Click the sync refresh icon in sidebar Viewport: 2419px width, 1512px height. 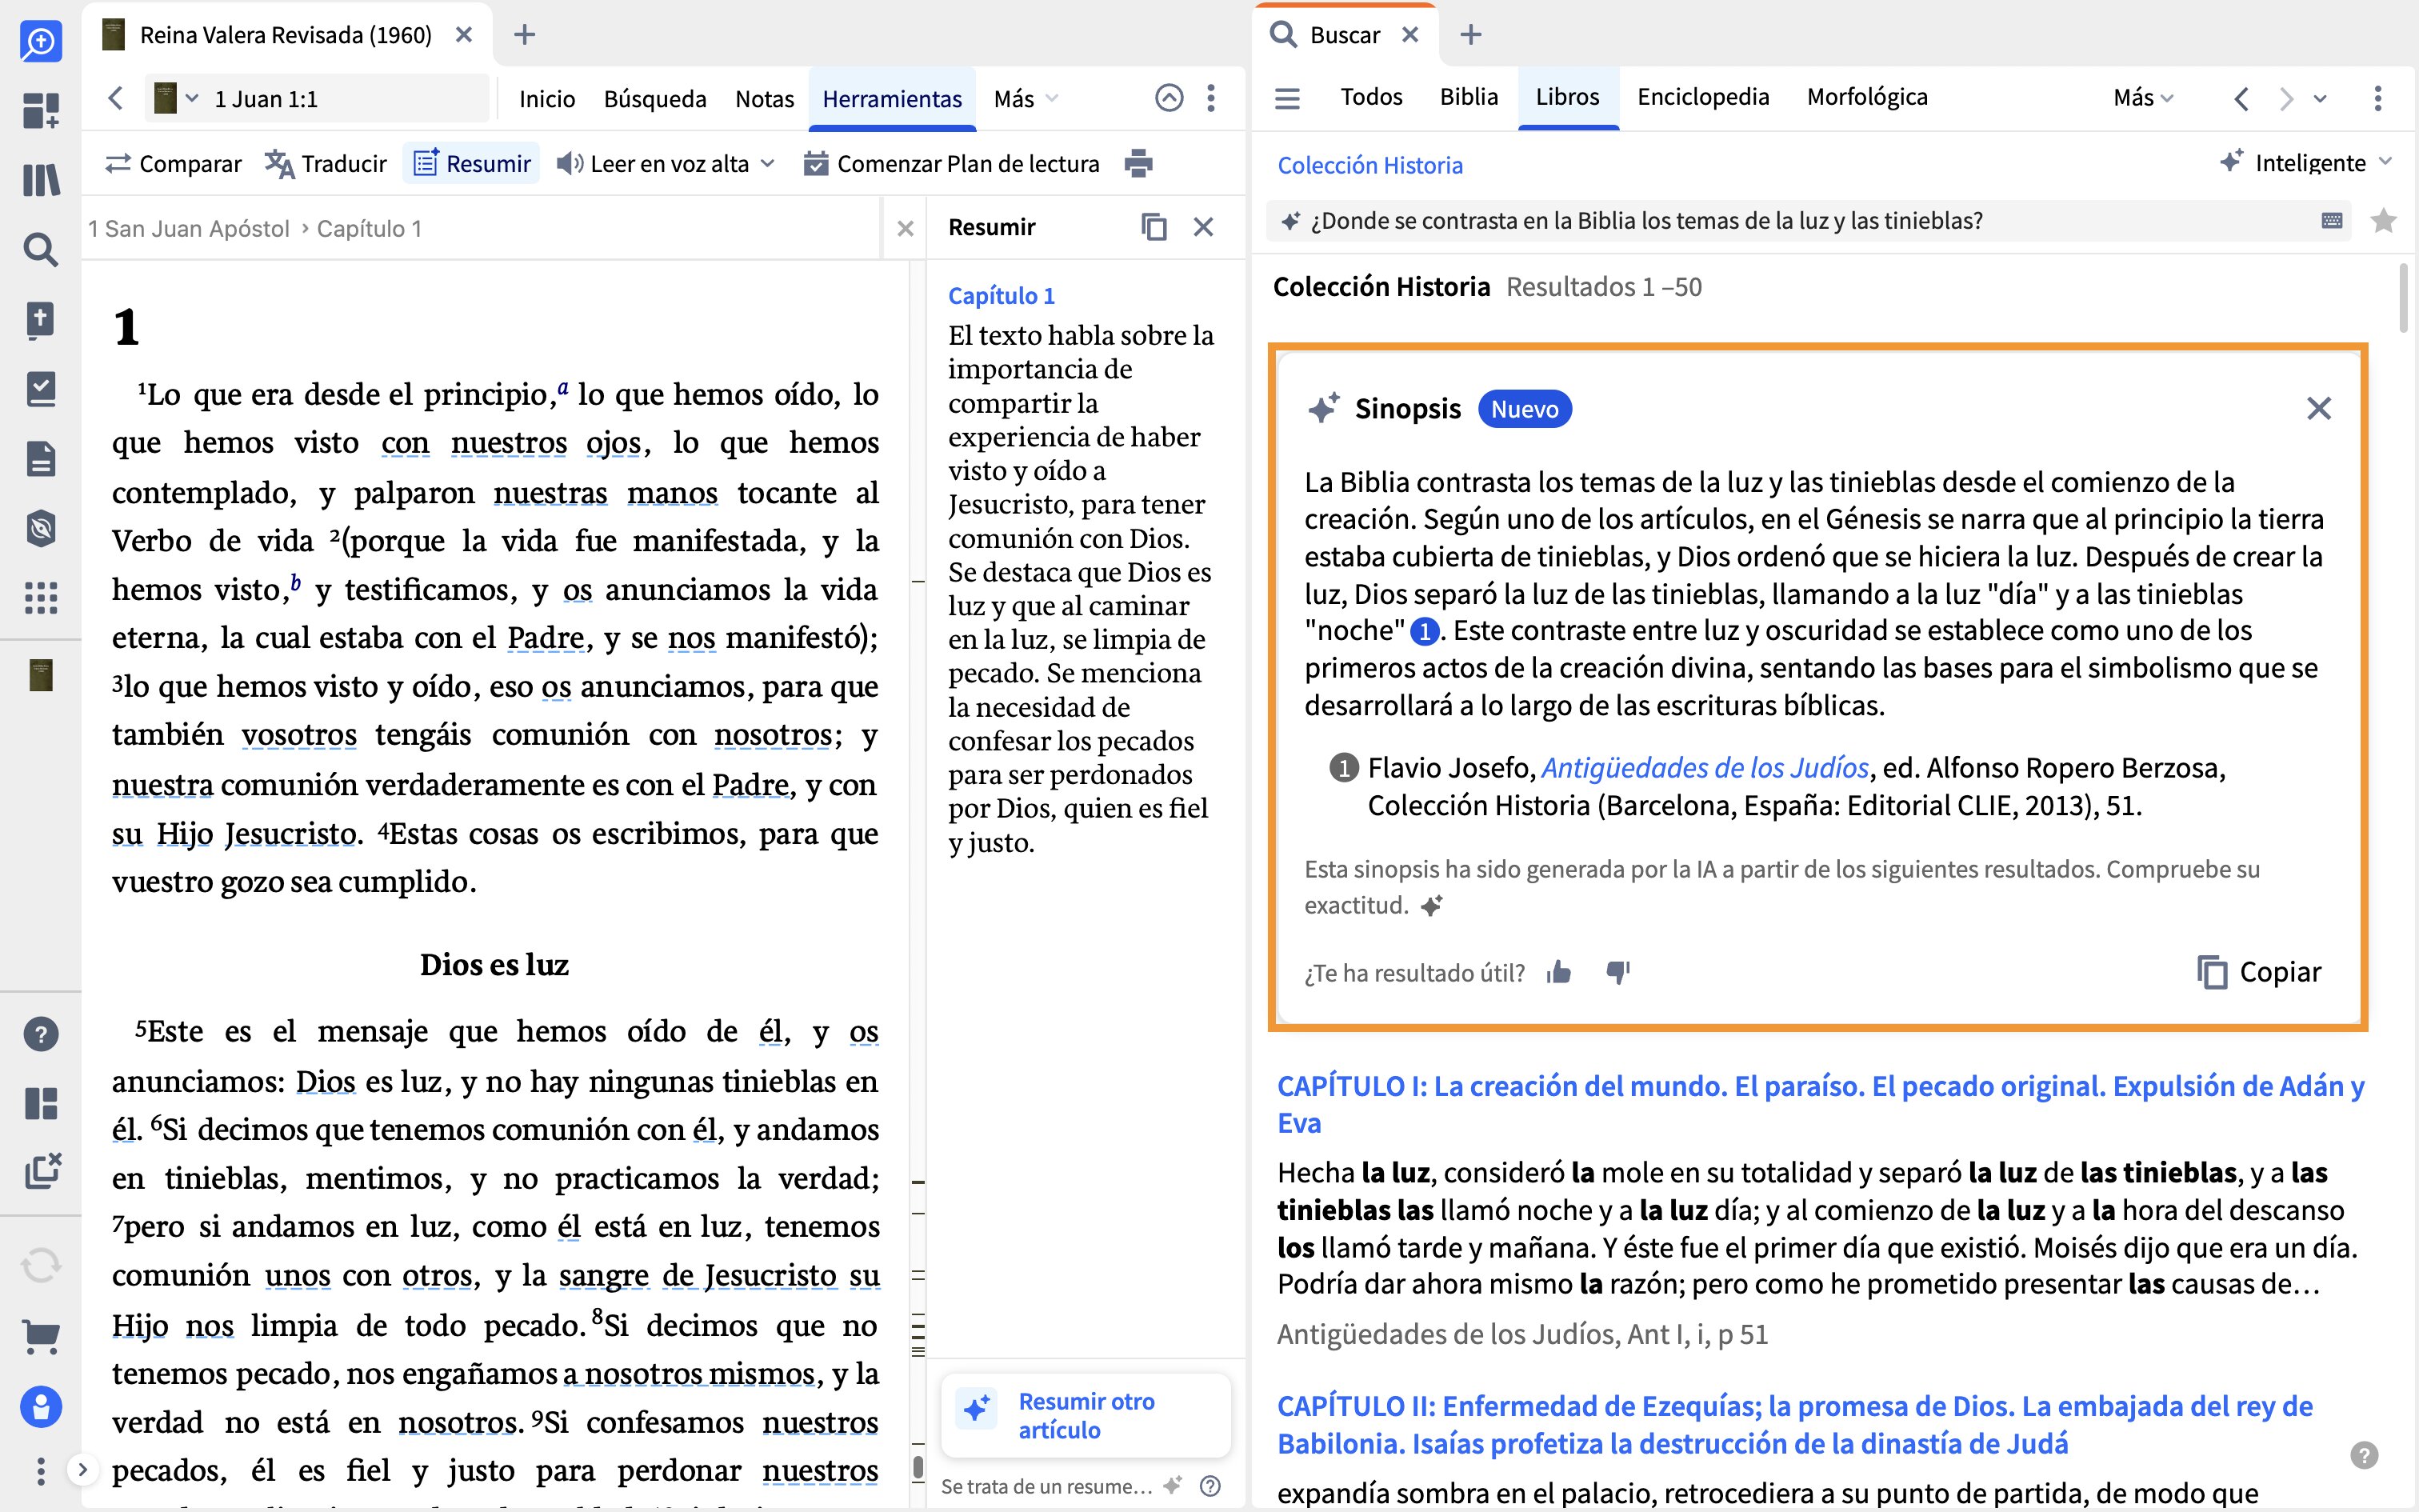pyautogui.click(x=41, y=1266)
